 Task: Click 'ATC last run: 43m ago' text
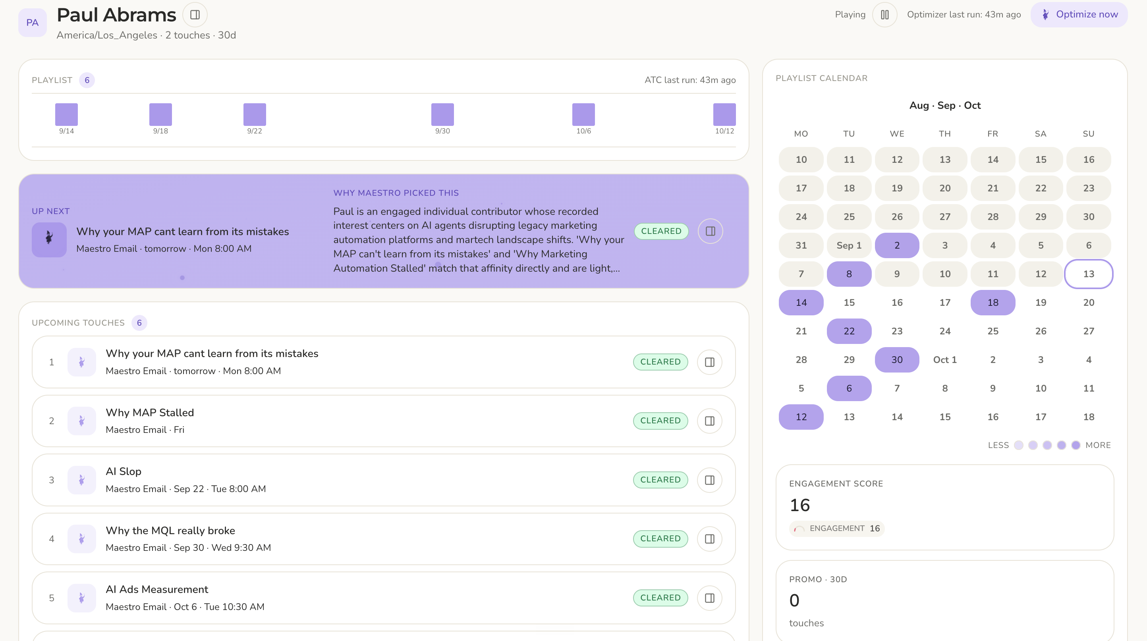(690, 80)
